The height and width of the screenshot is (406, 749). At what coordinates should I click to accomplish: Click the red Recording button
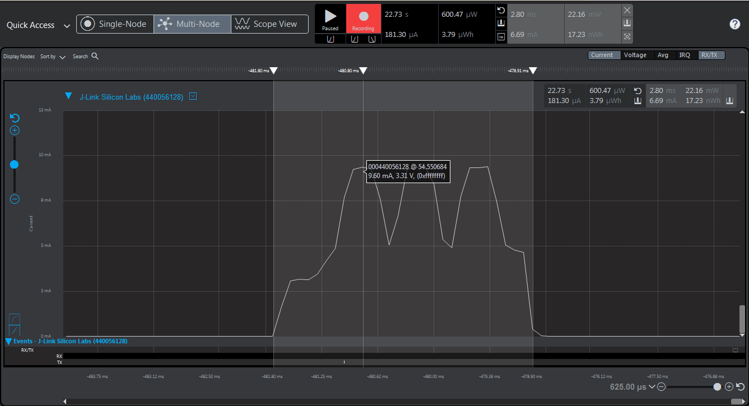[x=363, y=19]
